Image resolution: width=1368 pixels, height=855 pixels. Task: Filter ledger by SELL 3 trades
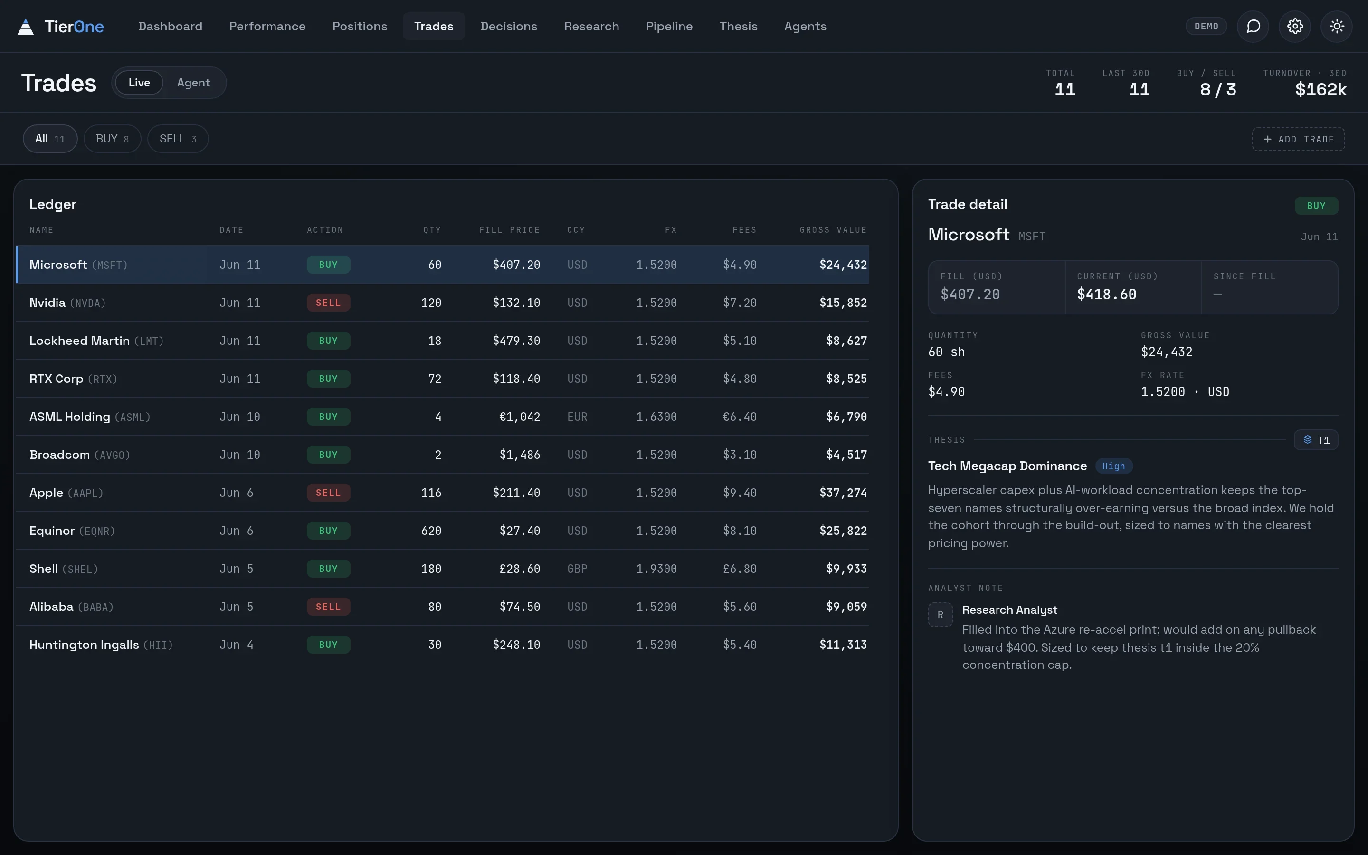pyautogui.click(x=178, y=139)
